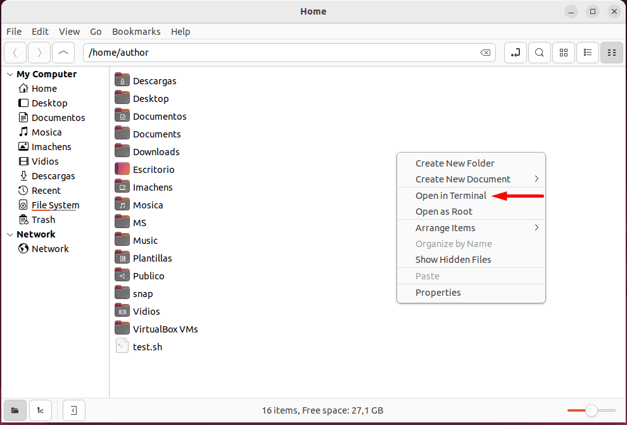Select the Desktop folder in file list
This screenshot has height=425, width=627.
[142, 98]
